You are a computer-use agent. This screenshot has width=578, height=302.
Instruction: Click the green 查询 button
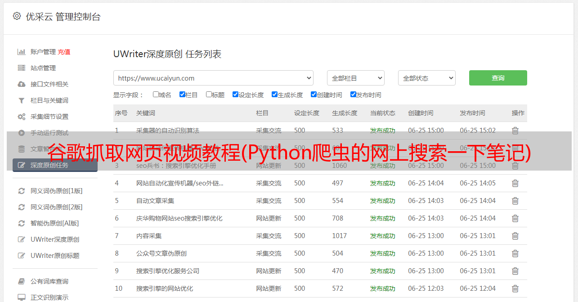[x=498, y=78]
